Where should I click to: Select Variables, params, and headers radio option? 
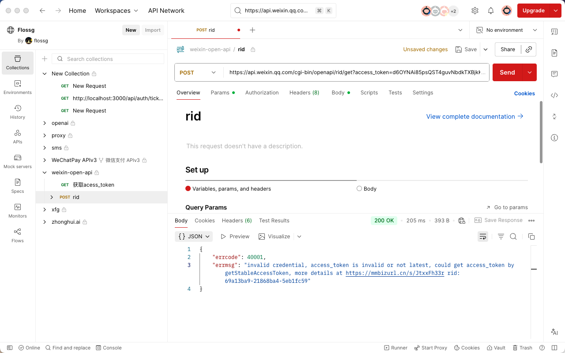tap(188, 188)
